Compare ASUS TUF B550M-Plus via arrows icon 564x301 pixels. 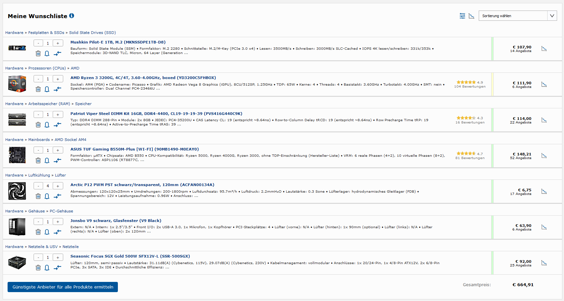pyautogui.click(x=58, y=160)
